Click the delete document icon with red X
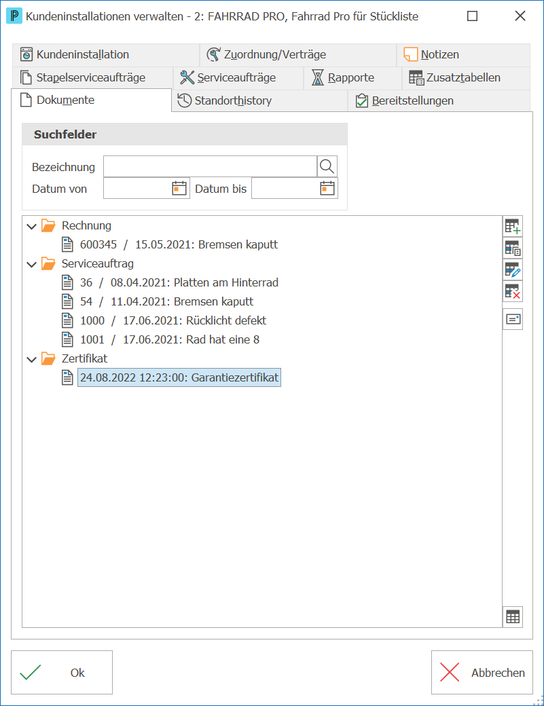This screenshot has width=544, height=706. pos(513,292)
